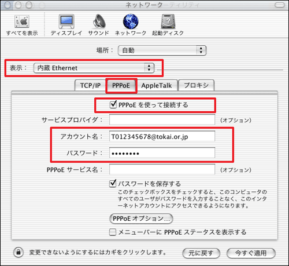Expand the 表示 dropdown showing 内蔵 Ethernet

coord(94,68)
